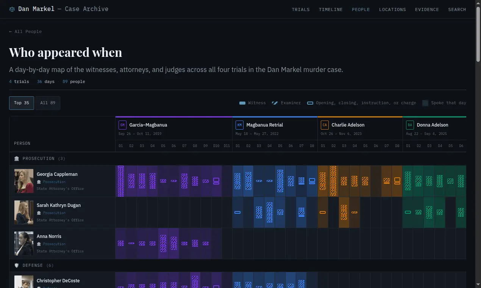Open Christopher DeCoste's name link
The width and height of the screenshot is (481, 288).
click(x=58, y=281)
